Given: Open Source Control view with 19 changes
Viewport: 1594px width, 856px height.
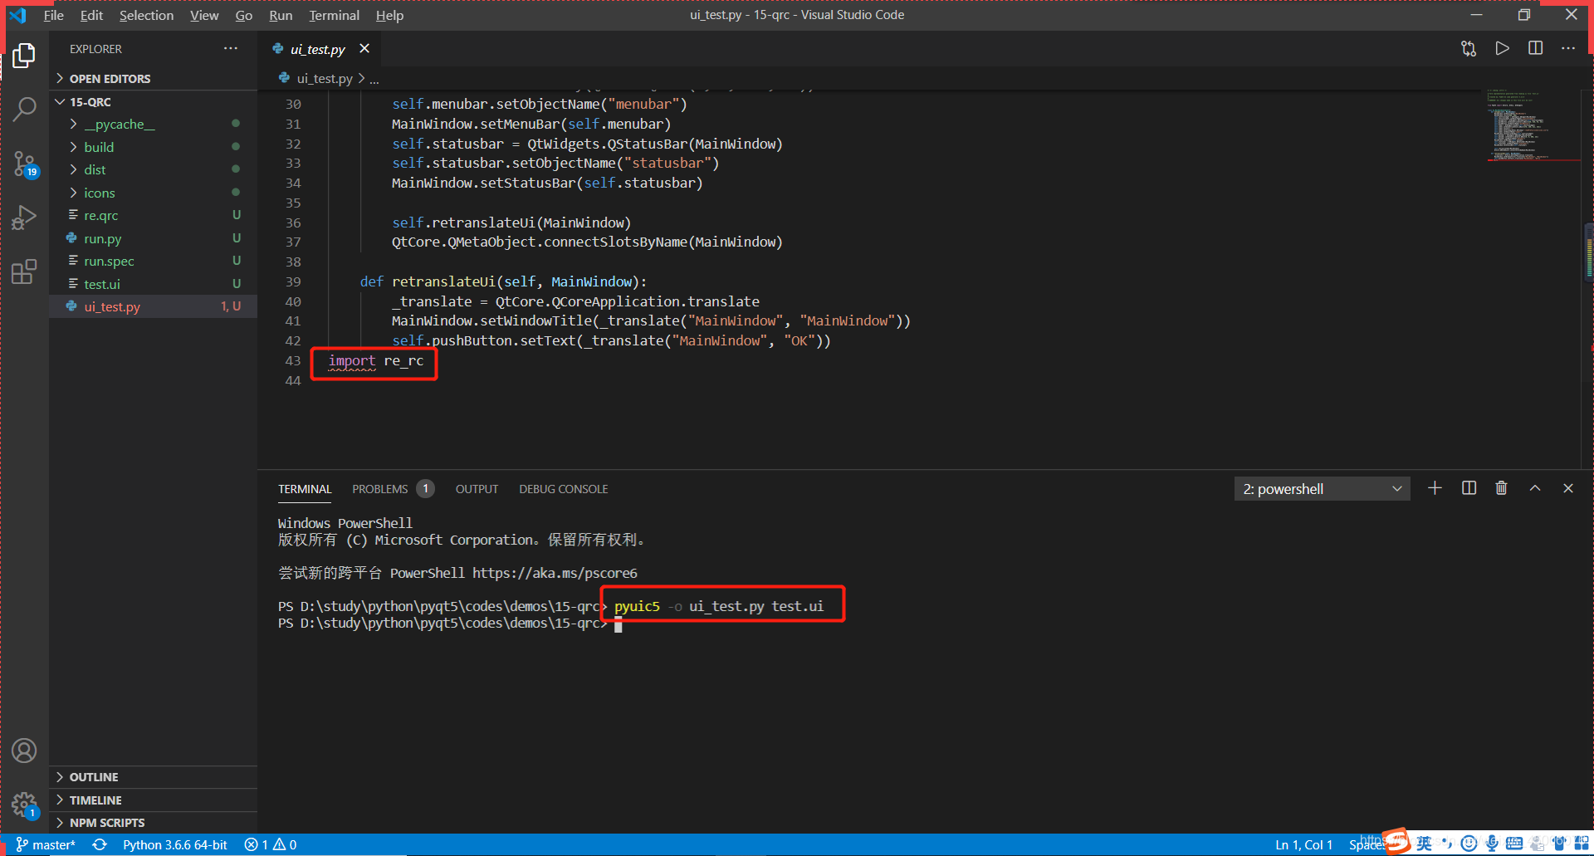Looking at the screenshot, I should (24, 164).
